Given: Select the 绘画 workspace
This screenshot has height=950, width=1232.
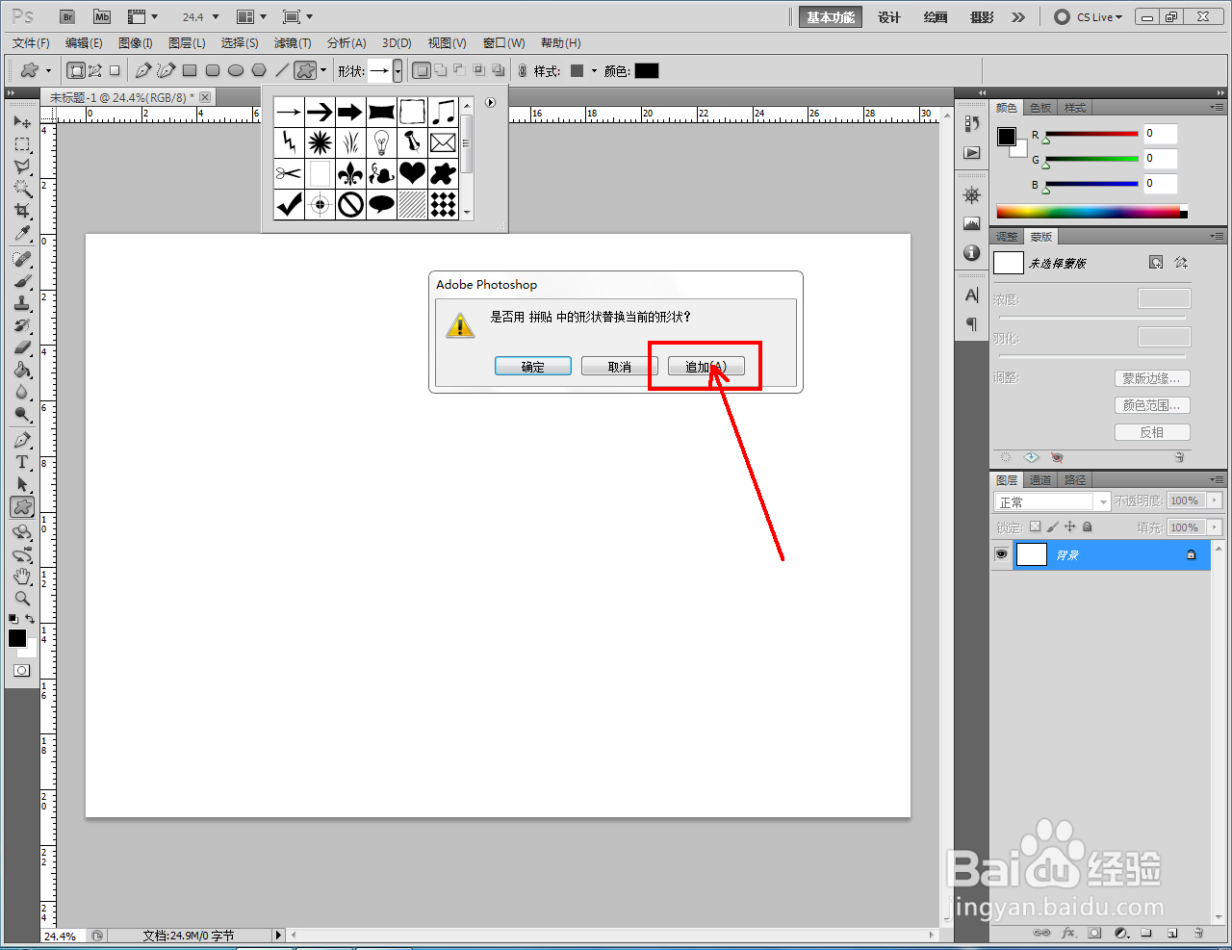Looking at the screenshot, I should click(936, 17).
